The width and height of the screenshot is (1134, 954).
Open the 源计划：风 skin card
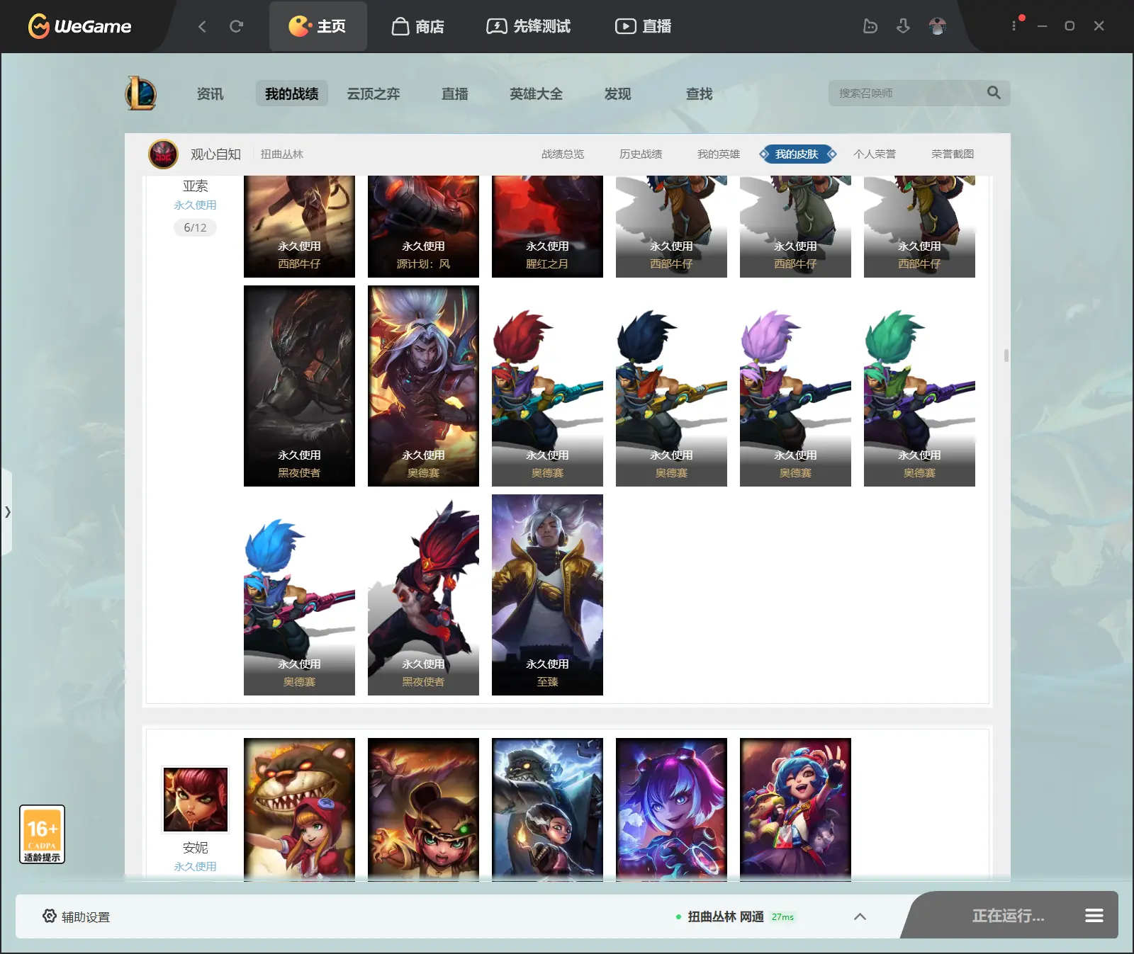point(423,227)
